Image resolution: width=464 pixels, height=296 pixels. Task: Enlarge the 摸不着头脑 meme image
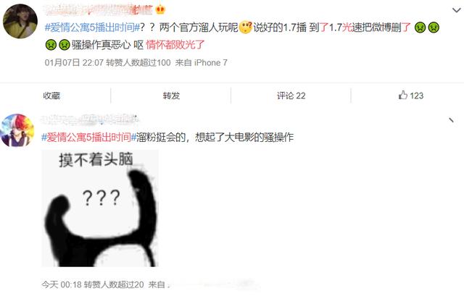tap(100, 208)
